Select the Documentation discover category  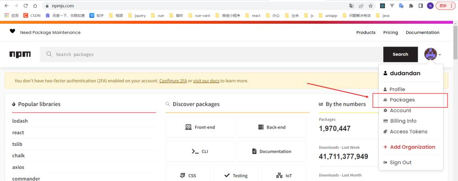(272, 151)
